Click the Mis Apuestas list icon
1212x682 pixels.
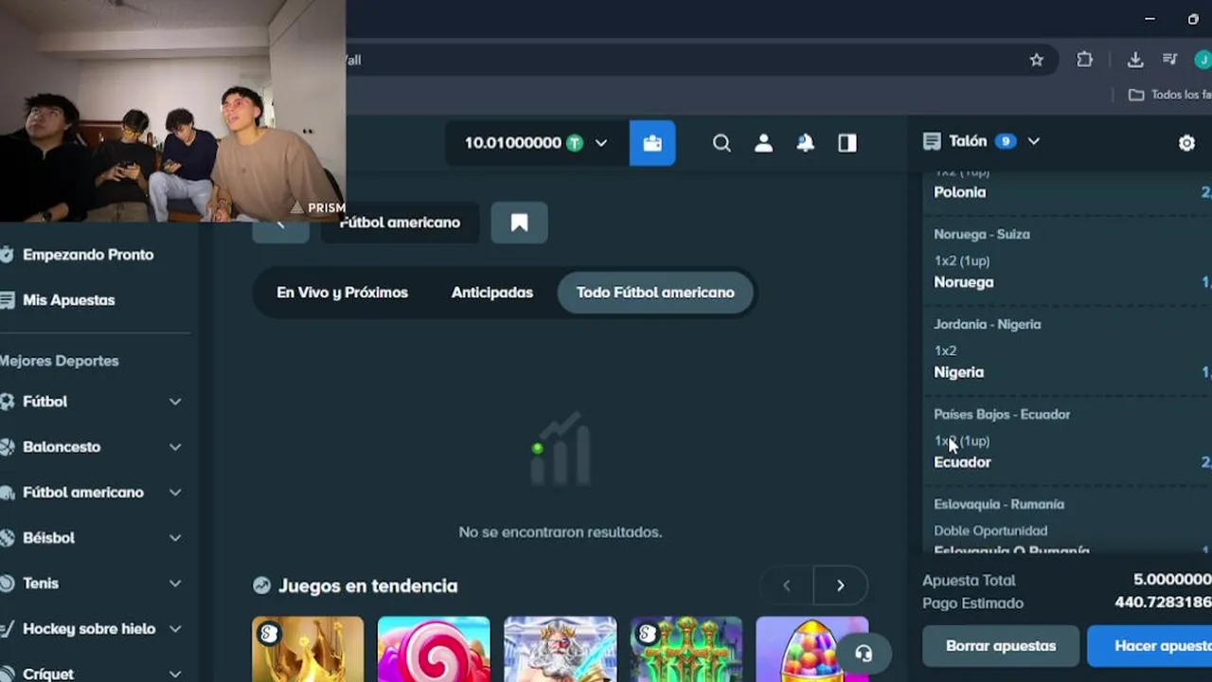pyautogui.click(x=7, y=300)
